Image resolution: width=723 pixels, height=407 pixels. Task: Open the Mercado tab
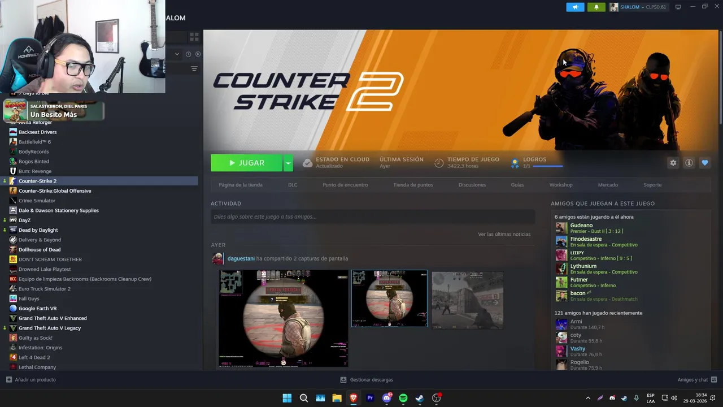pos(608,185)
